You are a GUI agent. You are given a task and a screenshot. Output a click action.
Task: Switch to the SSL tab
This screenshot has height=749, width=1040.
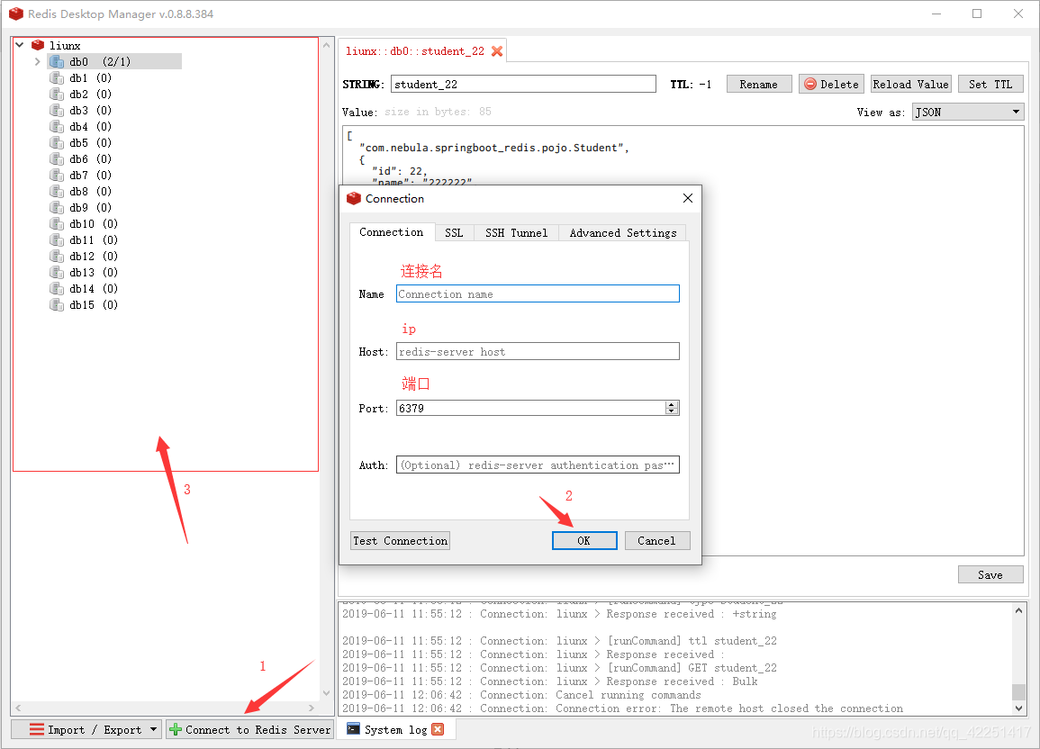click(x=454, y=232)
